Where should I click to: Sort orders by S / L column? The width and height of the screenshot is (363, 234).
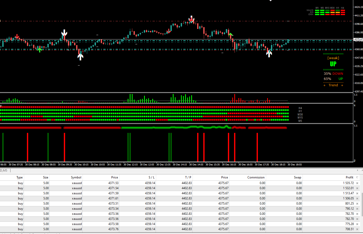[151, 177]
